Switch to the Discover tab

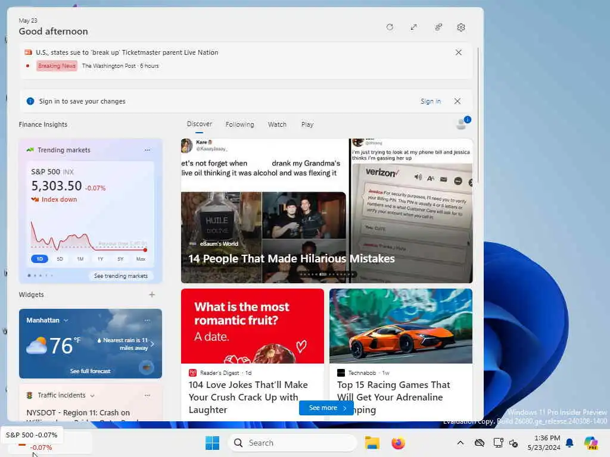coord(199,124)
